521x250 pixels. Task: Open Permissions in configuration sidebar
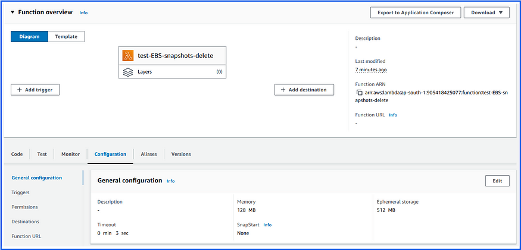coord(24,207)
